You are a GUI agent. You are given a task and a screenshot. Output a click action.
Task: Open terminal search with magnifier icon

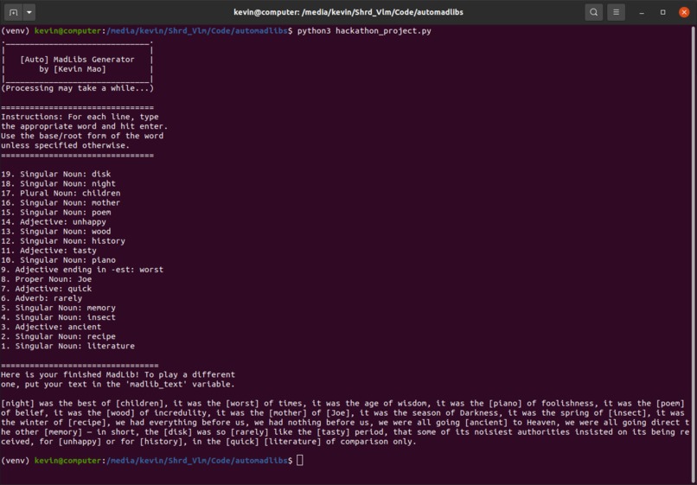pos(593,12)
